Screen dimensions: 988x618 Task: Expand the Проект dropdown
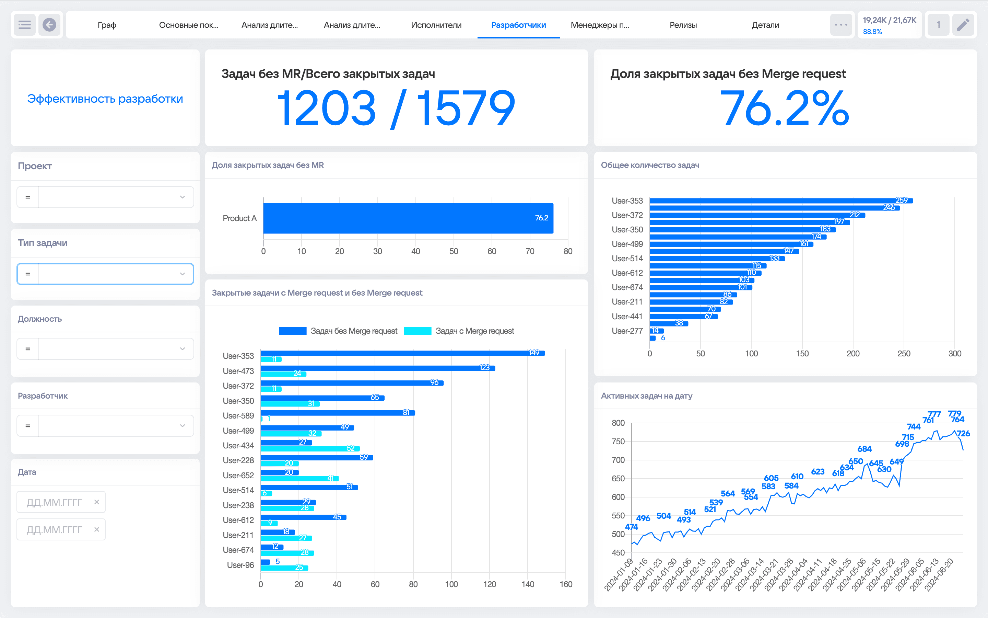[182, 197]
